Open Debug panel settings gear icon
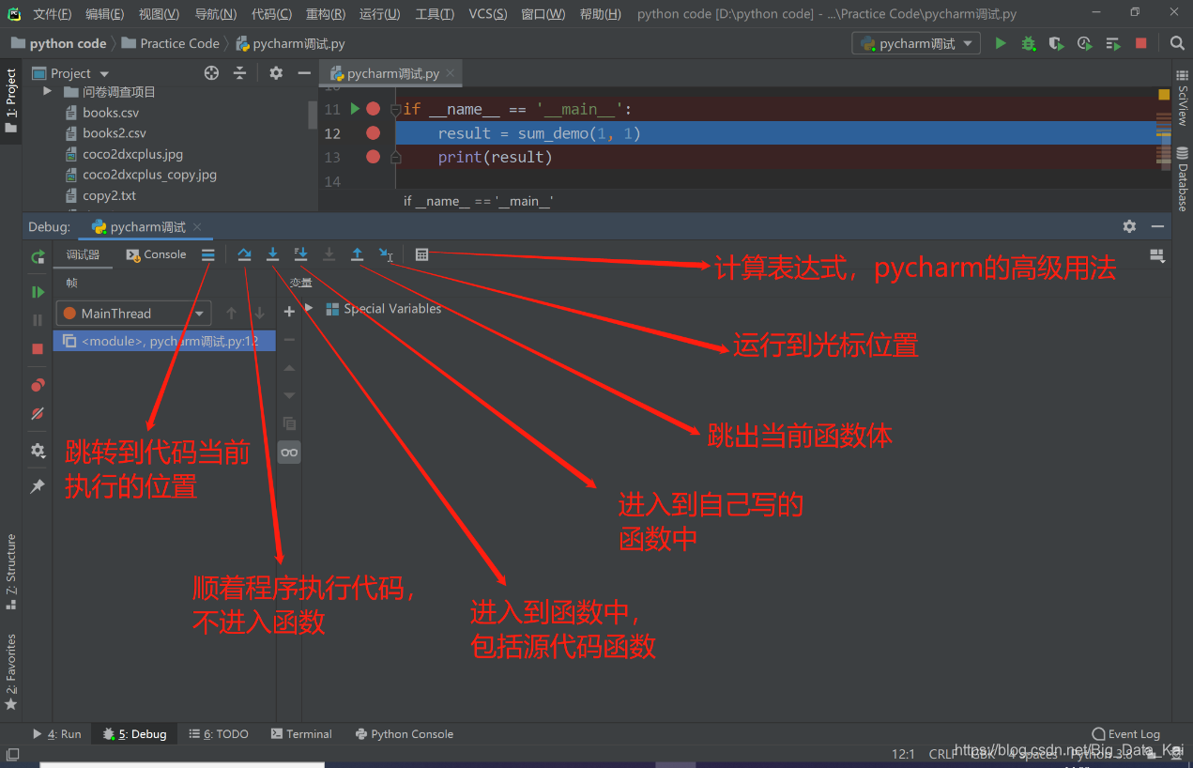This screenshot has height=768, width=1193. pyautogui.click(x=1129, y=226)
